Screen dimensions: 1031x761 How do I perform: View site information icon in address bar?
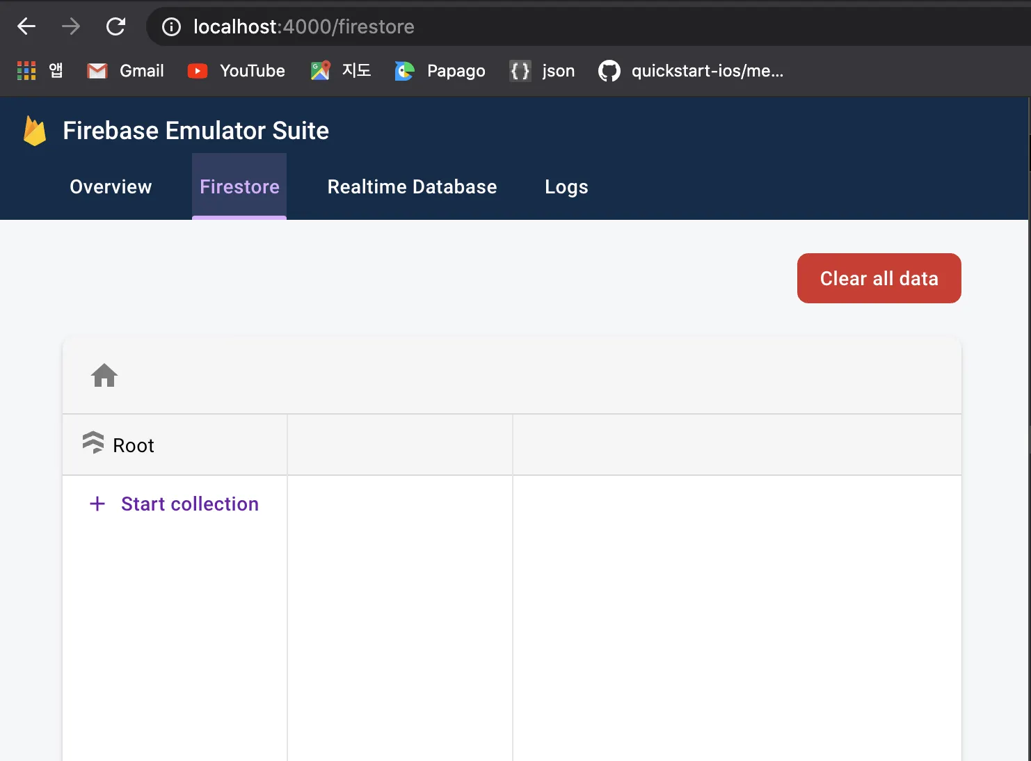tap(171, 26)
